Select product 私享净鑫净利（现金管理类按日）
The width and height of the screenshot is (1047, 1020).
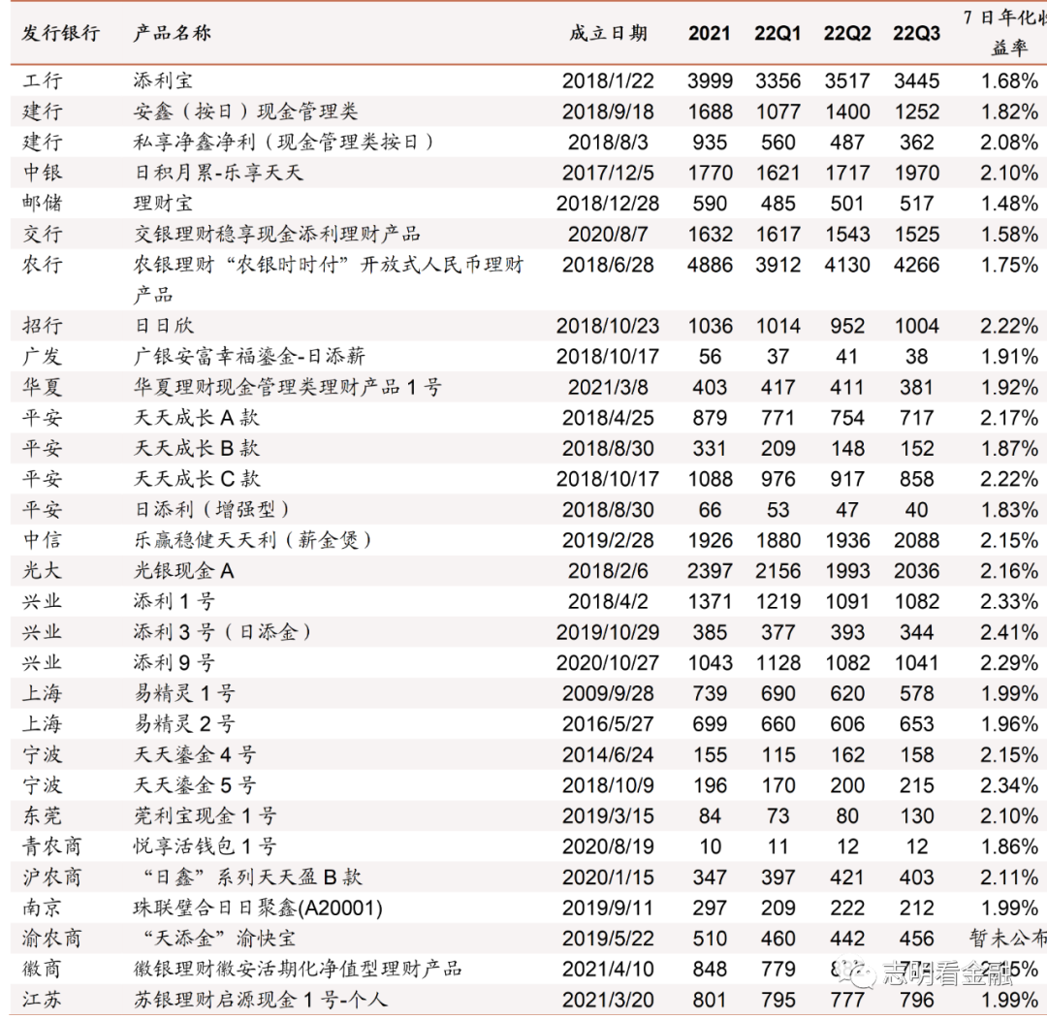(284, 143)
